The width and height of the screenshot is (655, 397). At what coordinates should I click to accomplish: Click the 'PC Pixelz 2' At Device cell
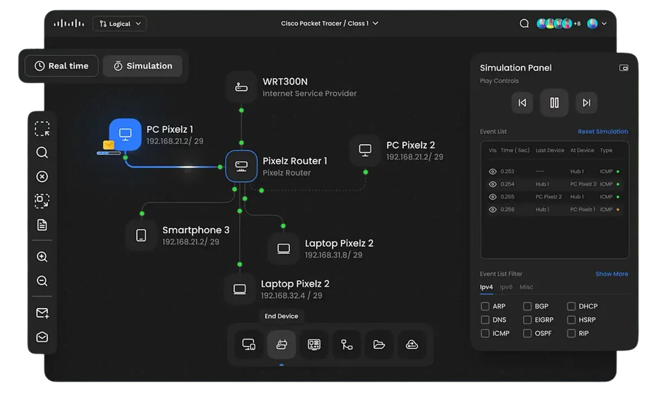(583, 184)
